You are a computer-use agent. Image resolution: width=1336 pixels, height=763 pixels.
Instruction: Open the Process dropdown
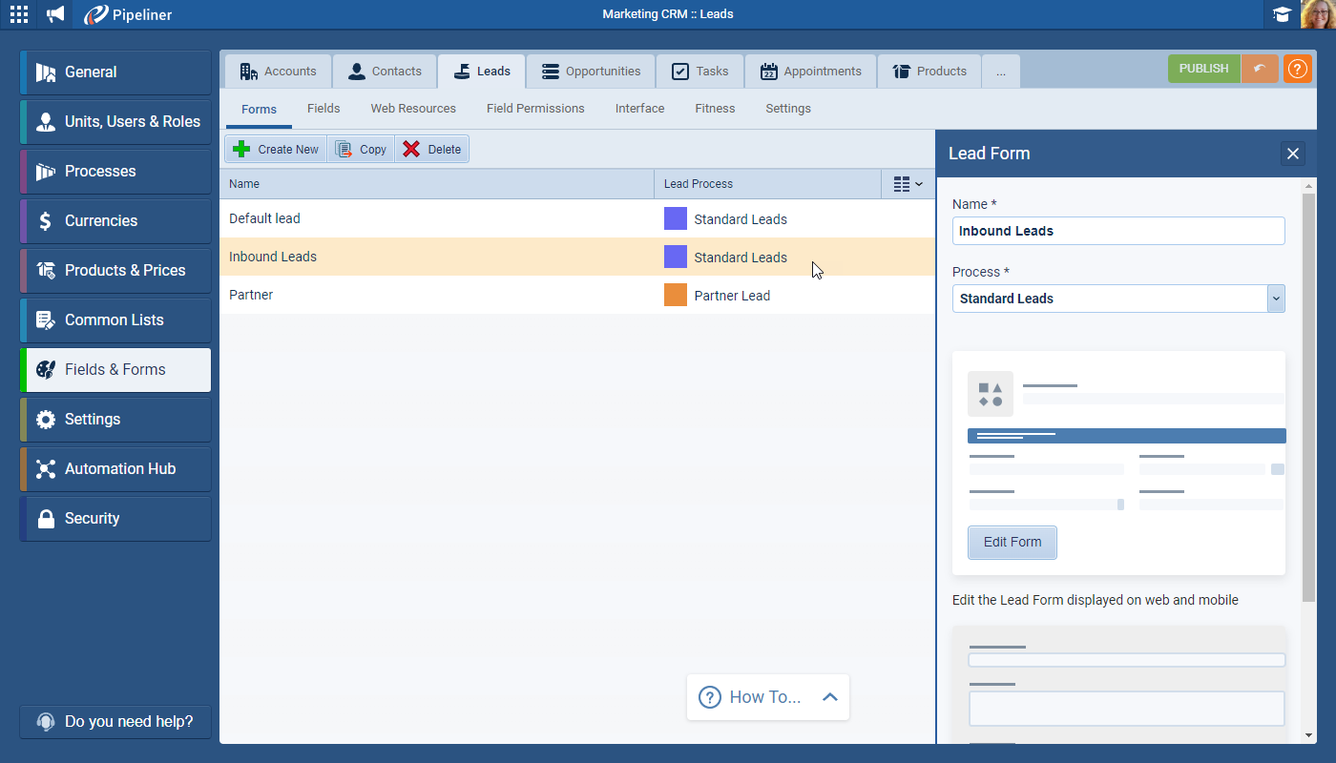click(x=1276, y=299)
